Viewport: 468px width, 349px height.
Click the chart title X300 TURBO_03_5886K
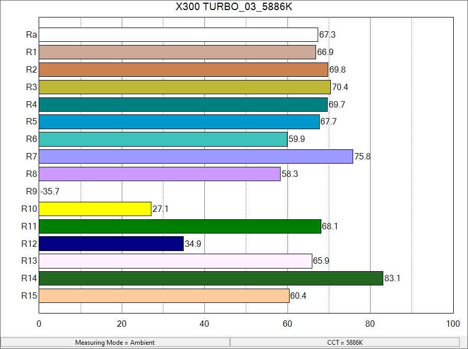point(233,7)
